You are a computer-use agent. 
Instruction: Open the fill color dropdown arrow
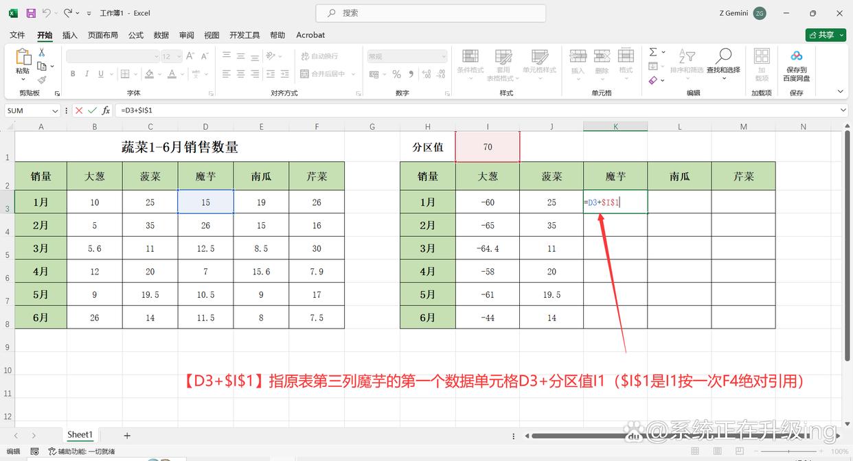click(160, 74)
